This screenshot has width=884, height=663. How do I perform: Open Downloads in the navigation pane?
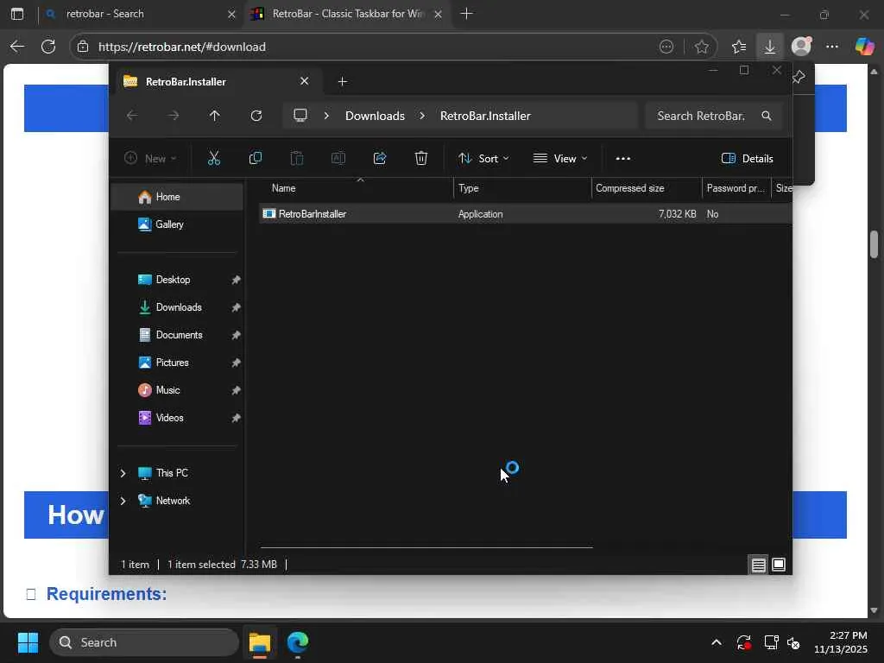point(177,307)
